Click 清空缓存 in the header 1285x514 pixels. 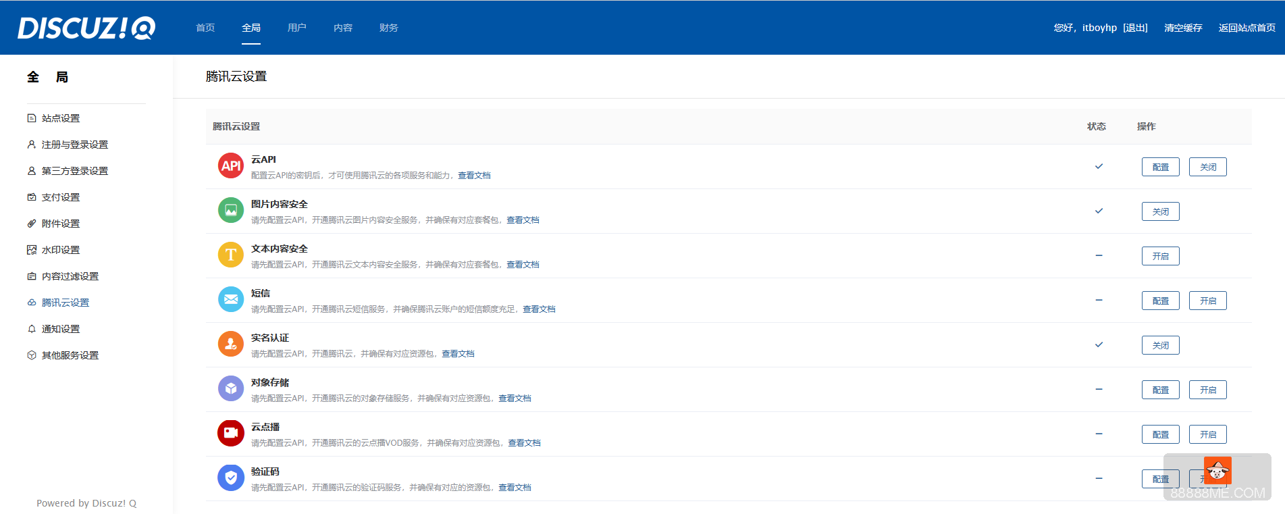tap(1183, 28)
